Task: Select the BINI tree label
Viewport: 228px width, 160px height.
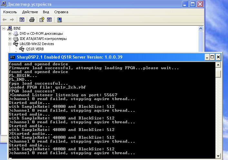Action: pyautogui.click(x=17, y=28)
